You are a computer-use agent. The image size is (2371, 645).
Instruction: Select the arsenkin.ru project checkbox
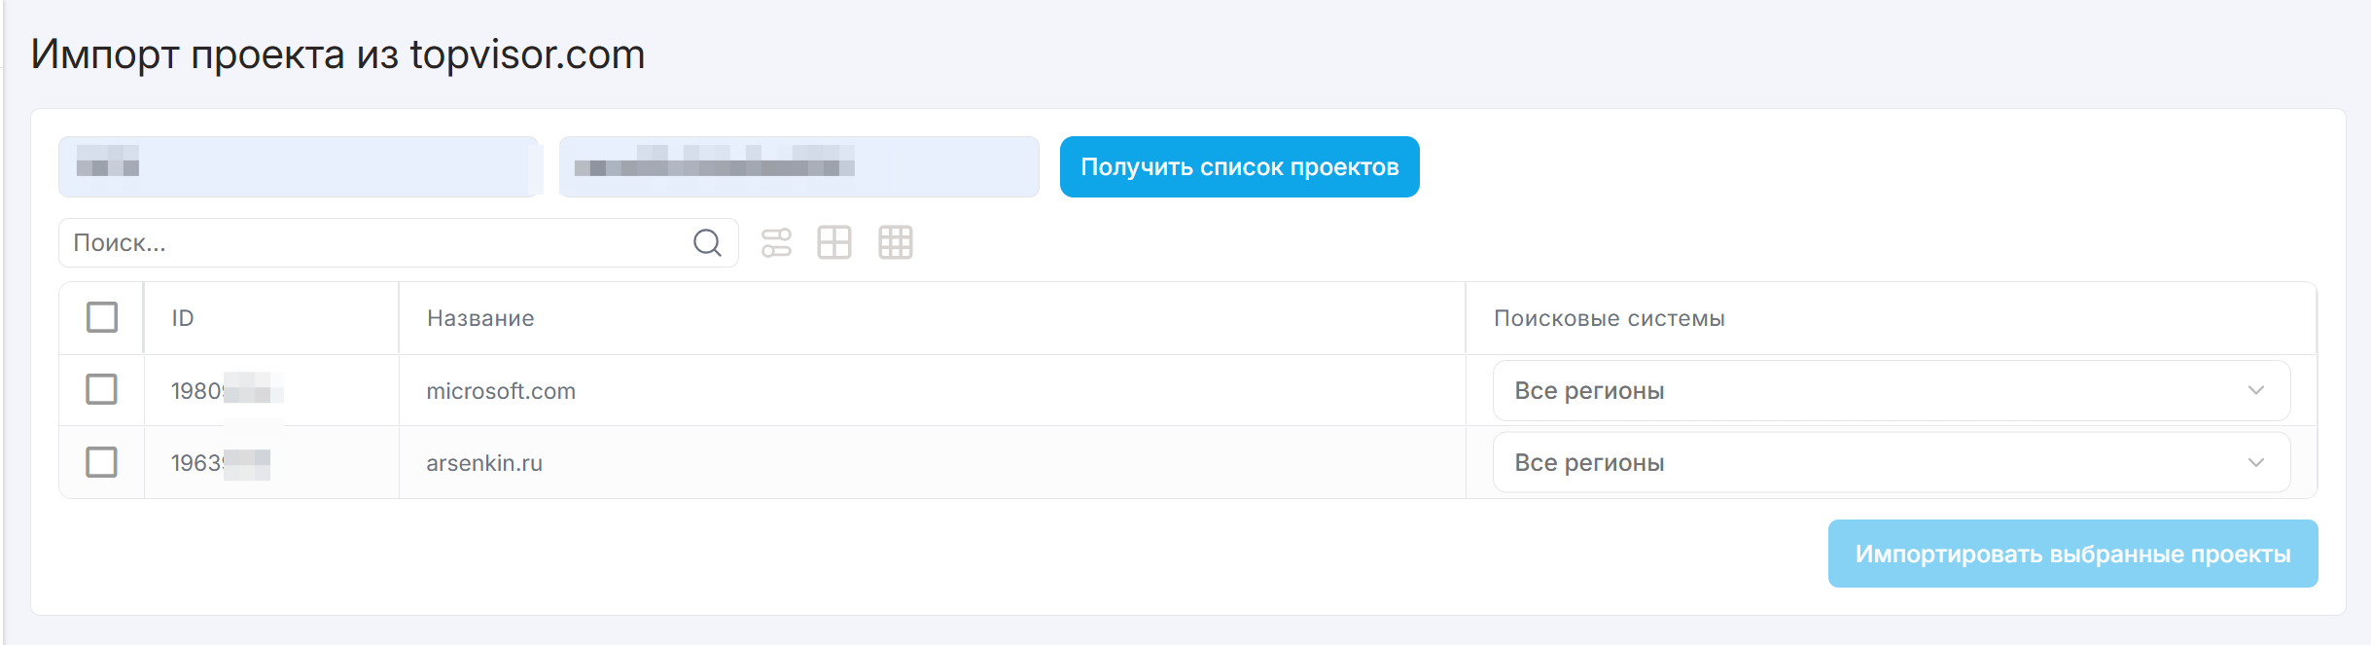(102, 462)
